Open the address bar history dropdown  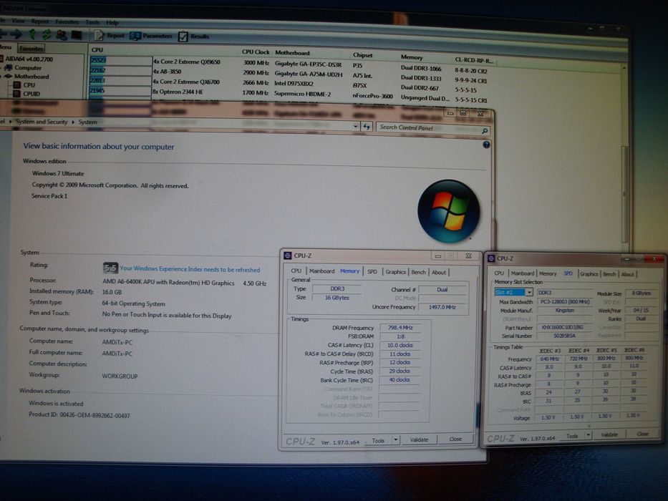(355, 127)
